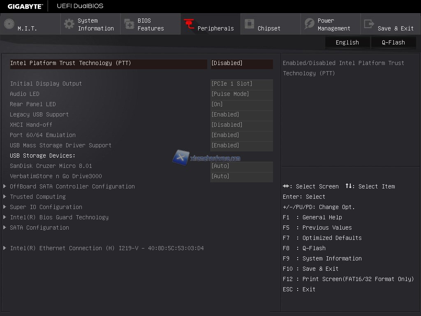Image resolution: width=421 pixels, height=316 pixels.
Task: Click the English language button
Action: point(347,42)
